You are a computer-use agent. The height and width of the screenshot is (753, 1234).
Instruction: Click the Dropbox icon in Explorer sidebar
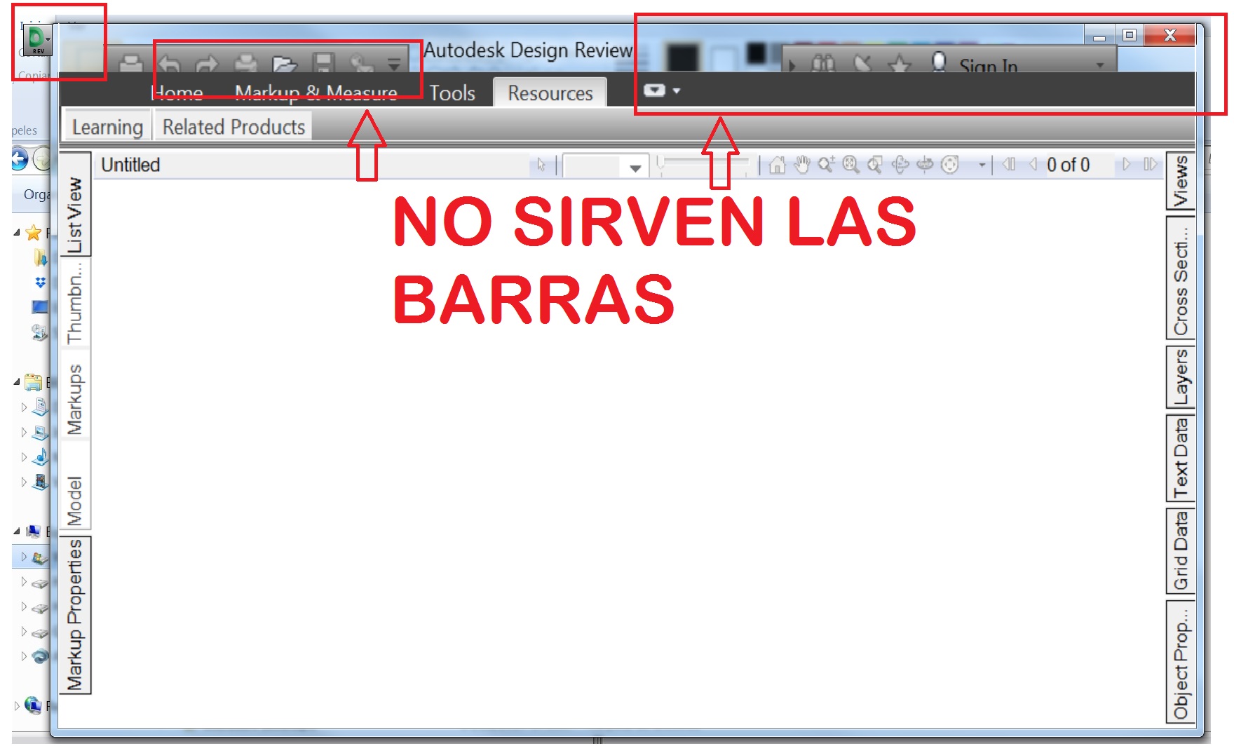[x=41, y=283]
